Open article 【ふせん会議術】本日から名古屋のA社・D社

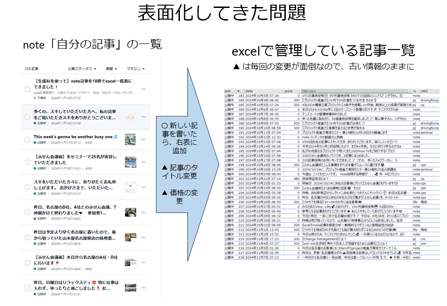pyautogui.click(x=76, y=260)
